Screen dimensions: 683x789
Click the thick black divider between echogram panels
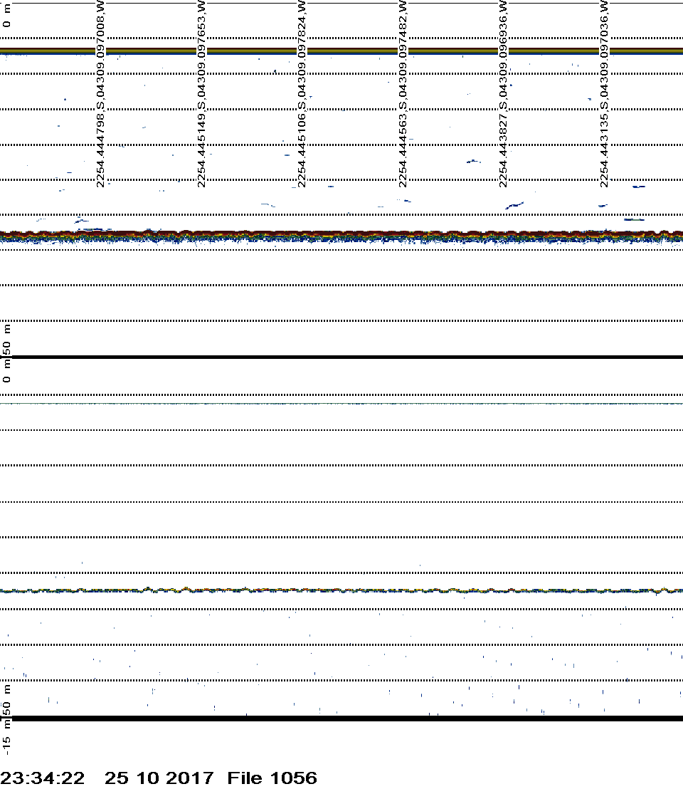tap(341, 357)
